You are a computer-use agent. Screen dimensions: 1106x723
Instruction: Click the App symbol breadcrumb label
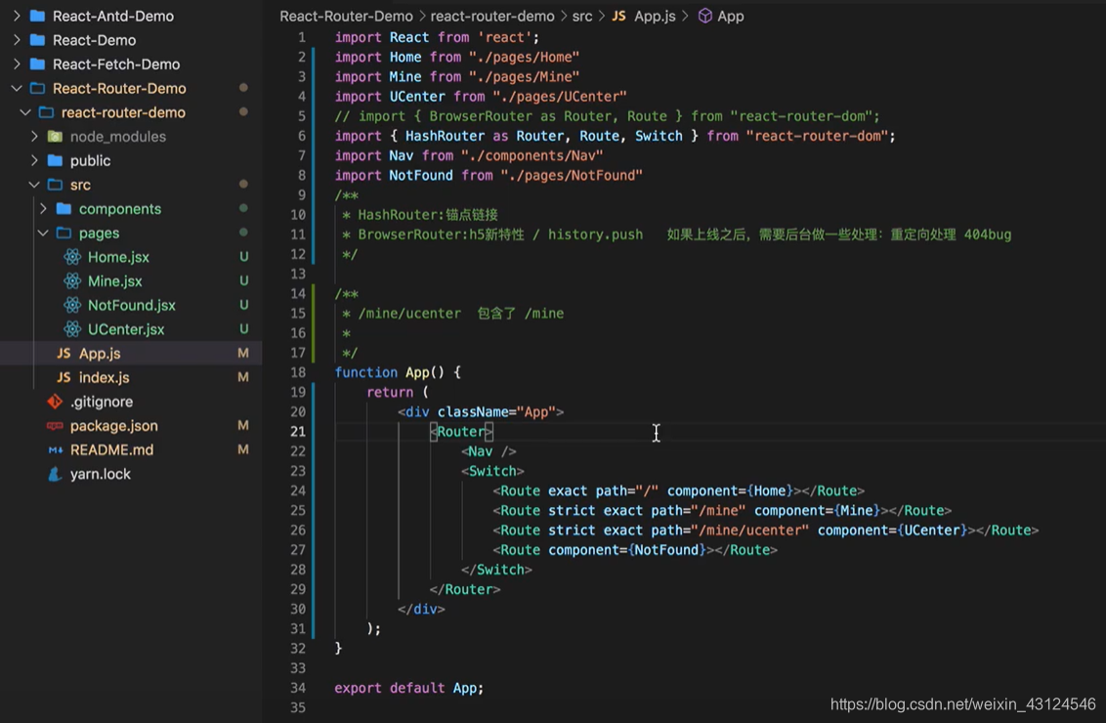tap(730, 16)
